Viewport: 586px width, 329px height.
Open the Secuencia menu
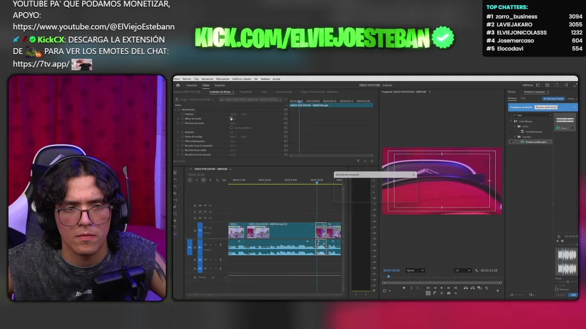tap(207, 79)
